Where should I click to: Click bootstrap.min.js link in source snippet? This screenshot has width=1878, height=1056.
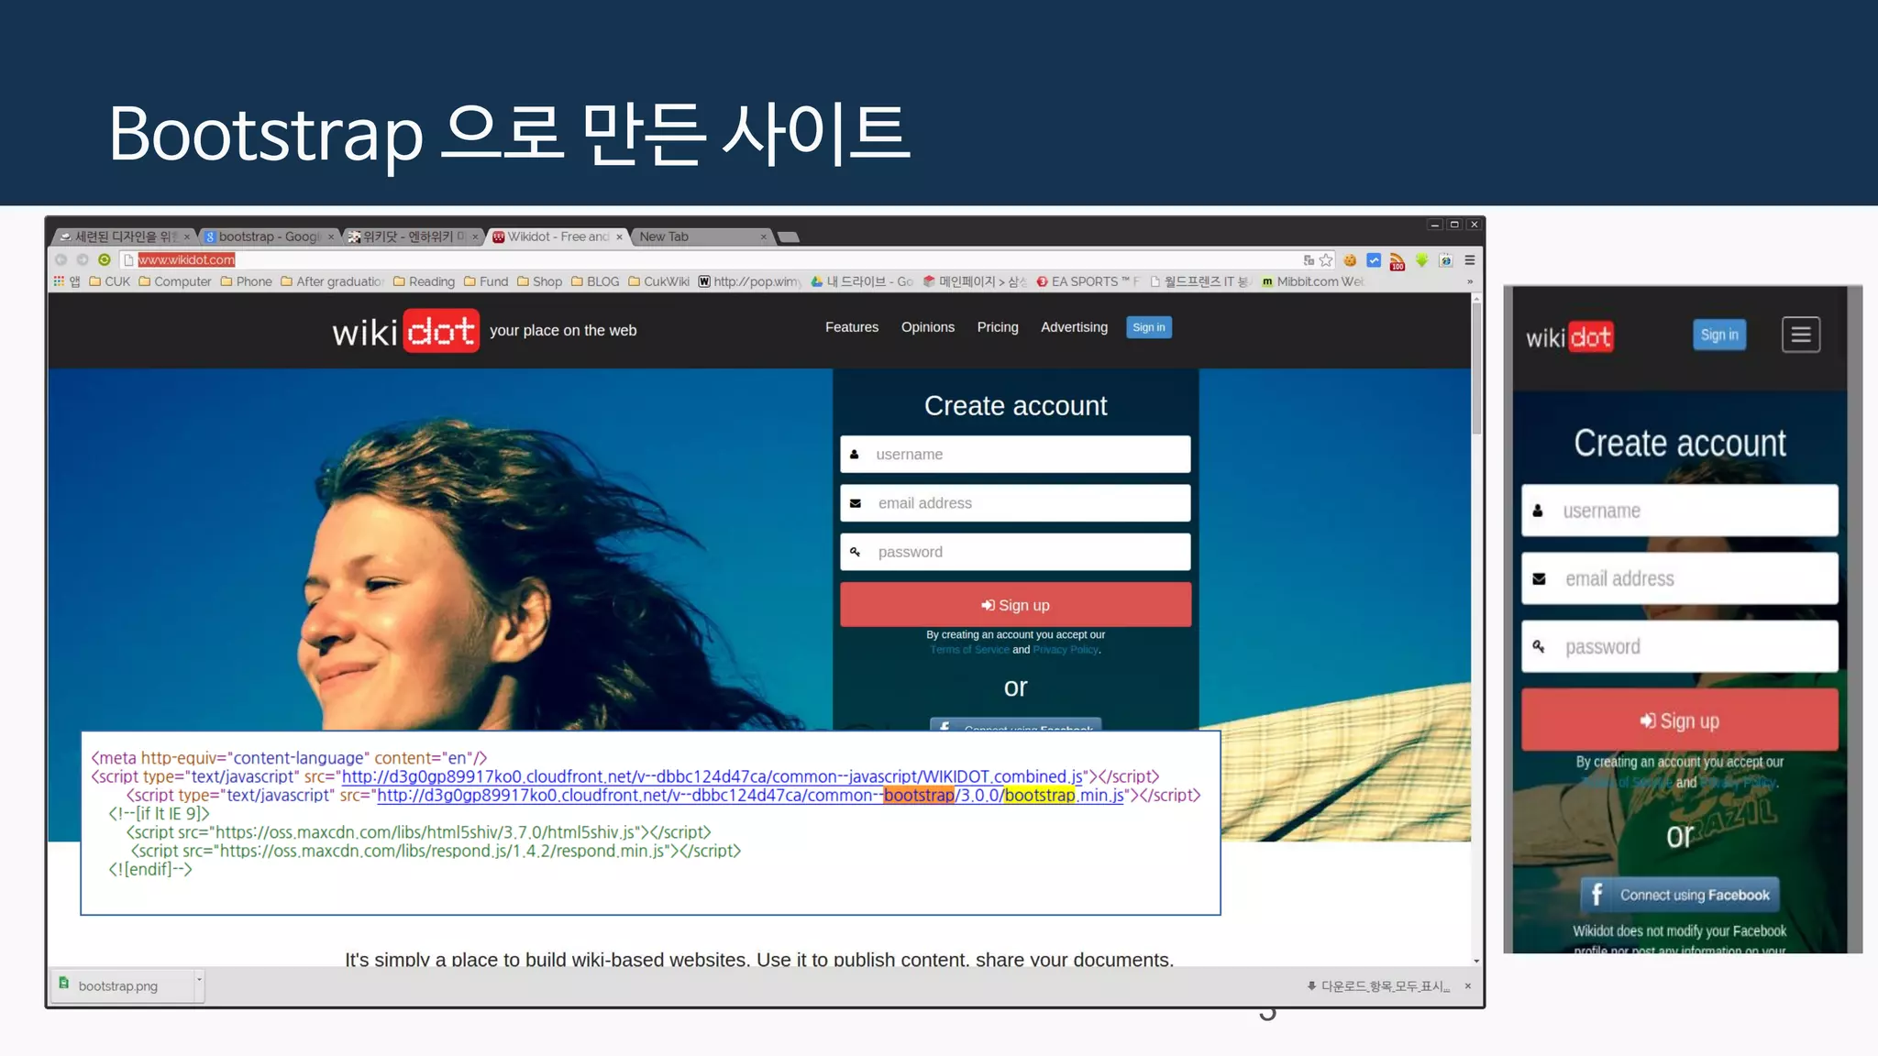750,795
